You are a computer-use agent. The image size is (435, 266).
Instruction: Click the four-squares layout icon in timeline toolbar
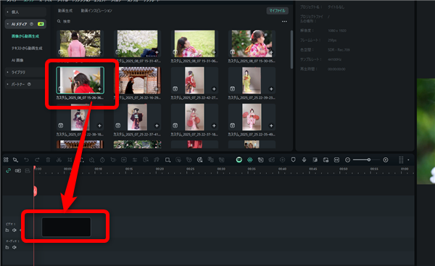click(x=6, y=159)
